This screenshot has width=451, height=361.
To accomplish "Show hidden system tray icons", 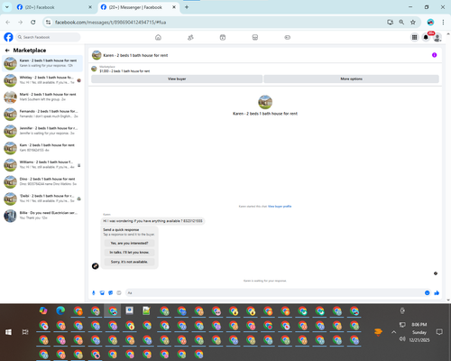I will coord(393,332).
